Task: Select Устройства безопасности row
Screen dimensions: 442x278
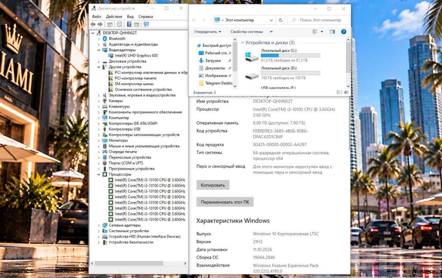Action: pos(131,242)
